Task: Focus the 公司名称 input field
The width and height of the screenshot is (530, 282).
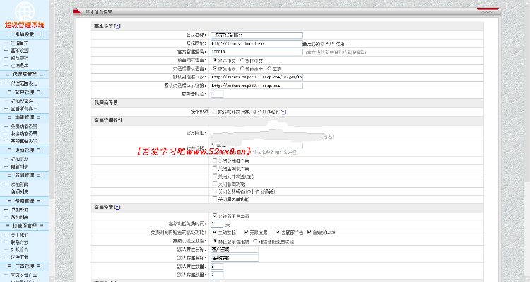Action: 257,35
